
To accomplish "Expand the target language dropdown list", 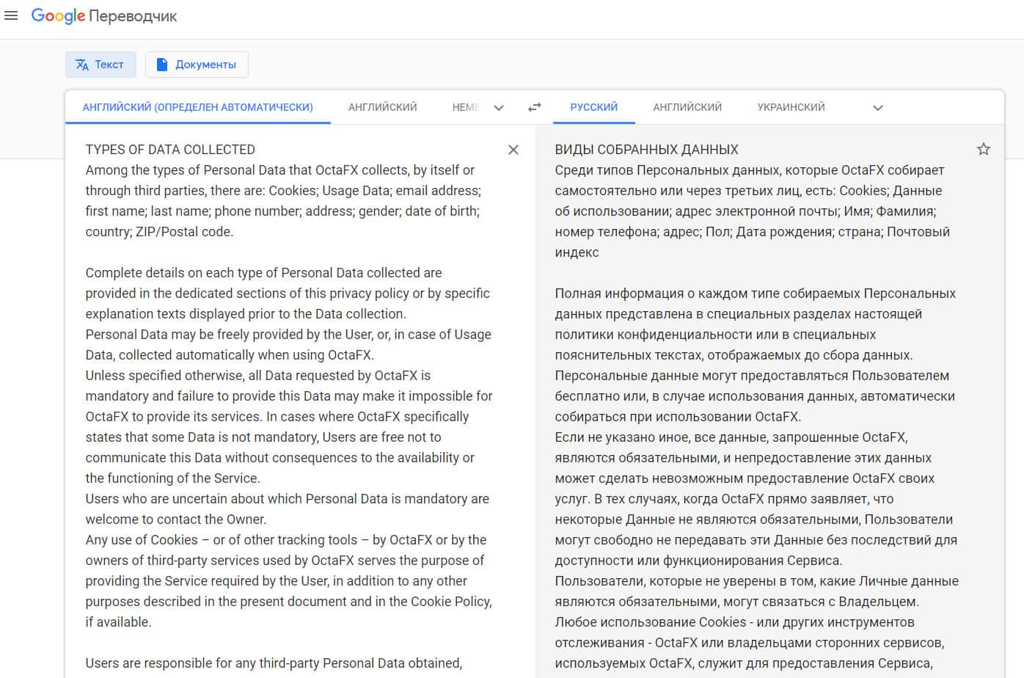I will click(878, 108).
